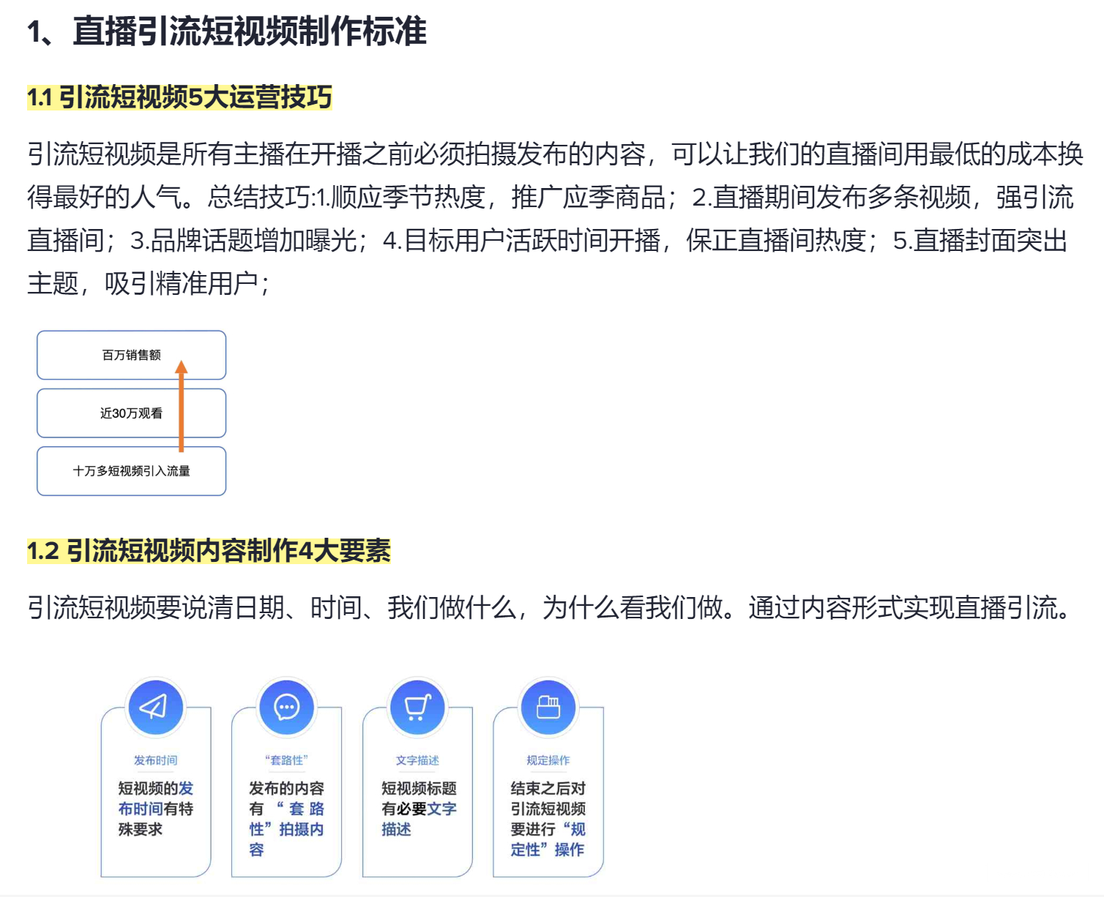Click the card text starting with 结束之后对

[548, 819]
